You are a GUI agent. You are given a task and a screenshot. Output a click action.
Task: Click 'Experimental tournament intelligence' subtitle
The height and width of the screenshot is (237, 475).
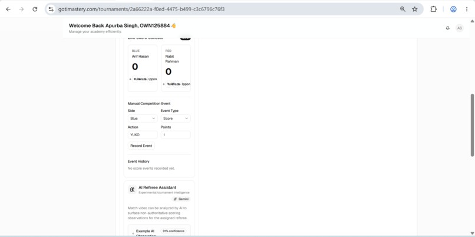pos(164,192)
